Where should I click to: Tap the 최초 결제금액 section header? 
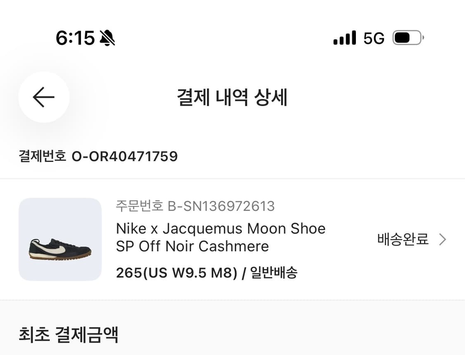69,336
